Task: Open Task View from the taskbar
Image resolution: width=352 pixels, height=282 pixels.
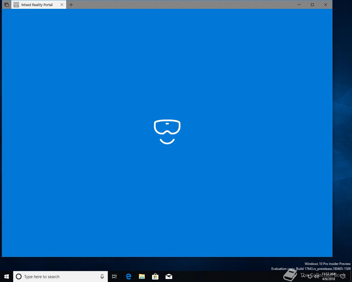Action: tap(114, 276)
